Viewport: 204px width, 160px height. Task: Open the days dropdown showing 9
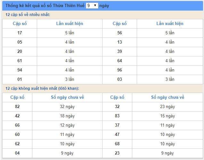point(92,5)
